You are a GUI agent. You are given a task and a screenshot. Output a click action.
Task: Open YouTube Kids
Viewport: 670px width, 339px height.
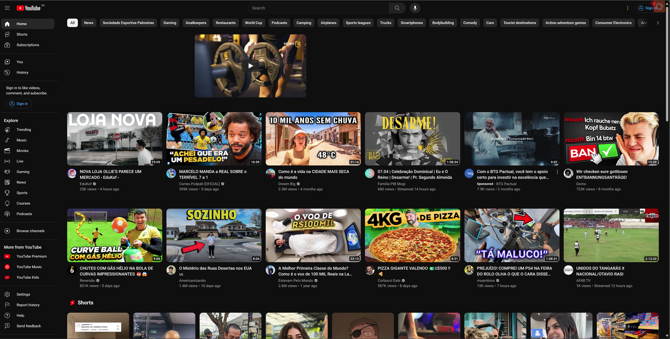pyautogui.click(x=28, y=277)
